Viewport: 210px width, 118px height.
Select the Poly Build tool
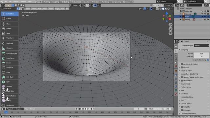click(x=10, y=77)
